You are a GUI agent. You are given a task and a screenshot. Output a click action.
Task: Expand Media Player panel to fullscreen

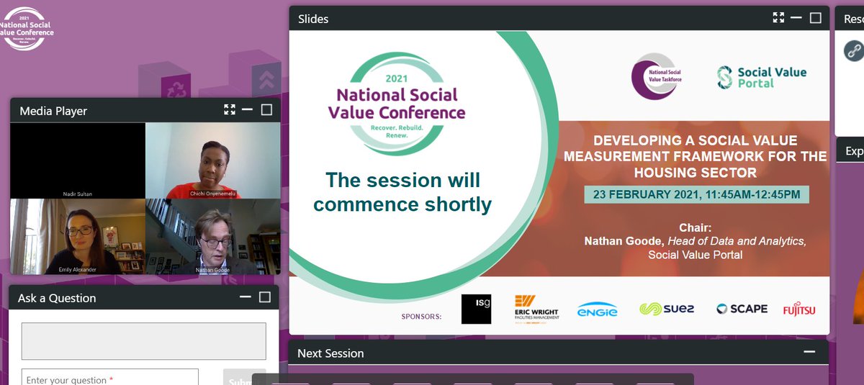pos(230,110)
